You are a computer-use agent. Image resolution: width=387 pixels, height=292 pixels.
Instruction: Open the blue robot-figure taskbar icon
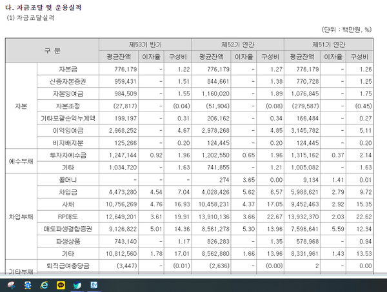pyautogui.click(x=28, y=286)
